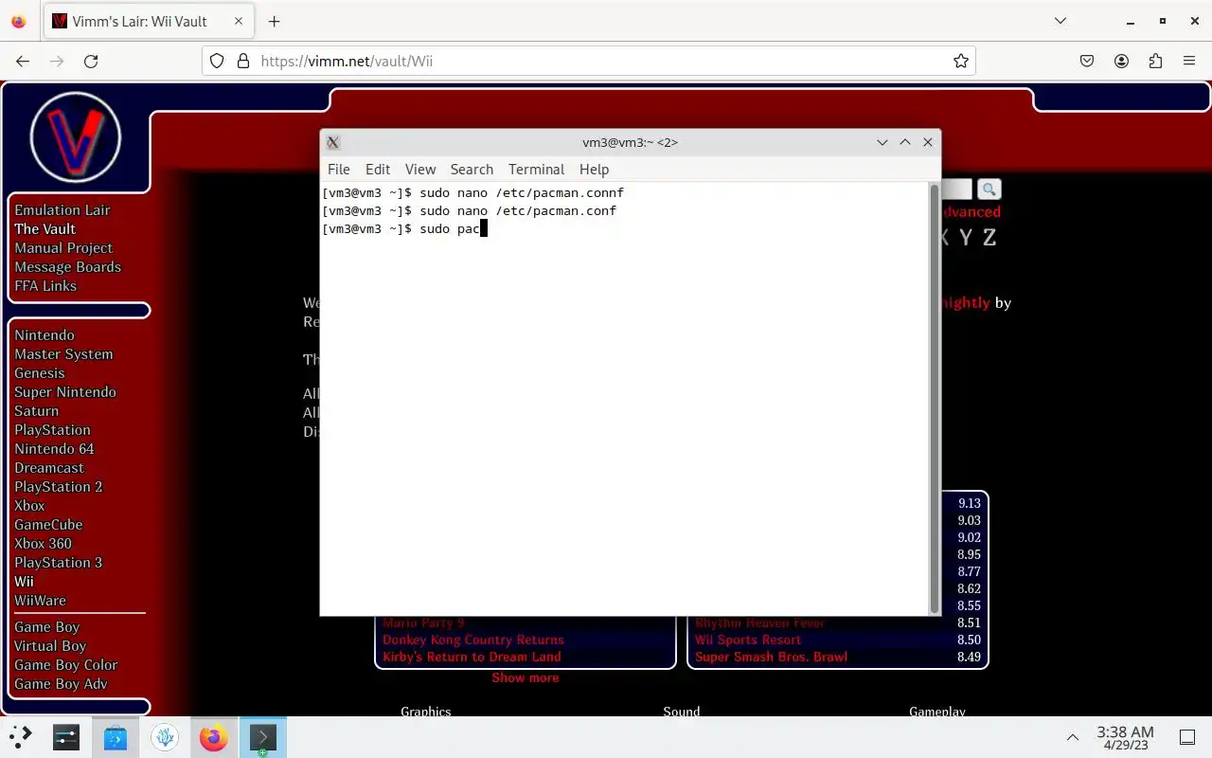Select Nintendo system in sidebar
This screenshot has width=1212, height=758.
(44, 335)
